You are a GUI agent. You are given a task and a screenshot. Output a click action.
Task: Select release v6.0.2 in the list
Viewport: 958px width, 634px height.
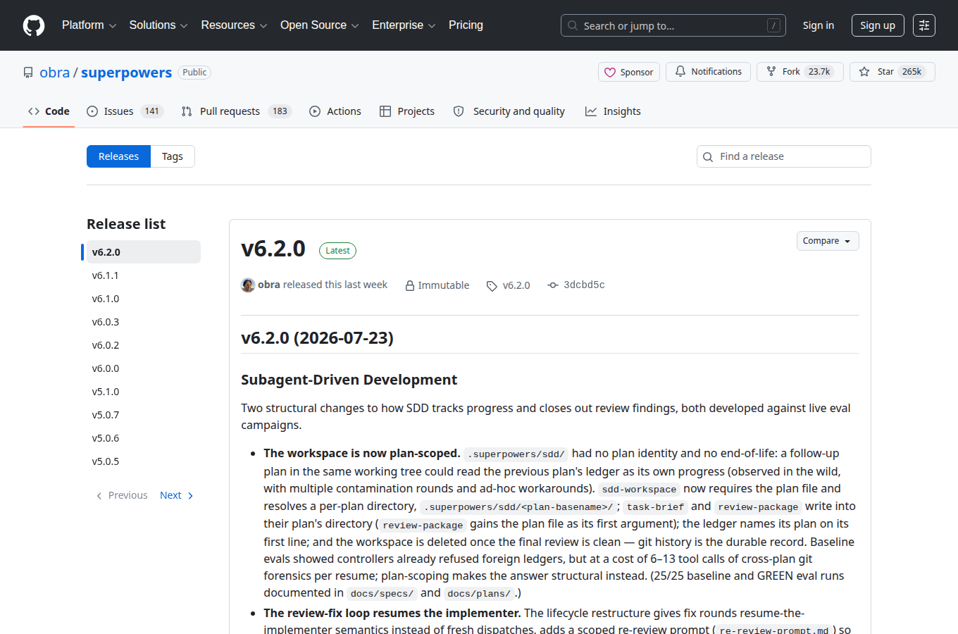coord(144,345)
